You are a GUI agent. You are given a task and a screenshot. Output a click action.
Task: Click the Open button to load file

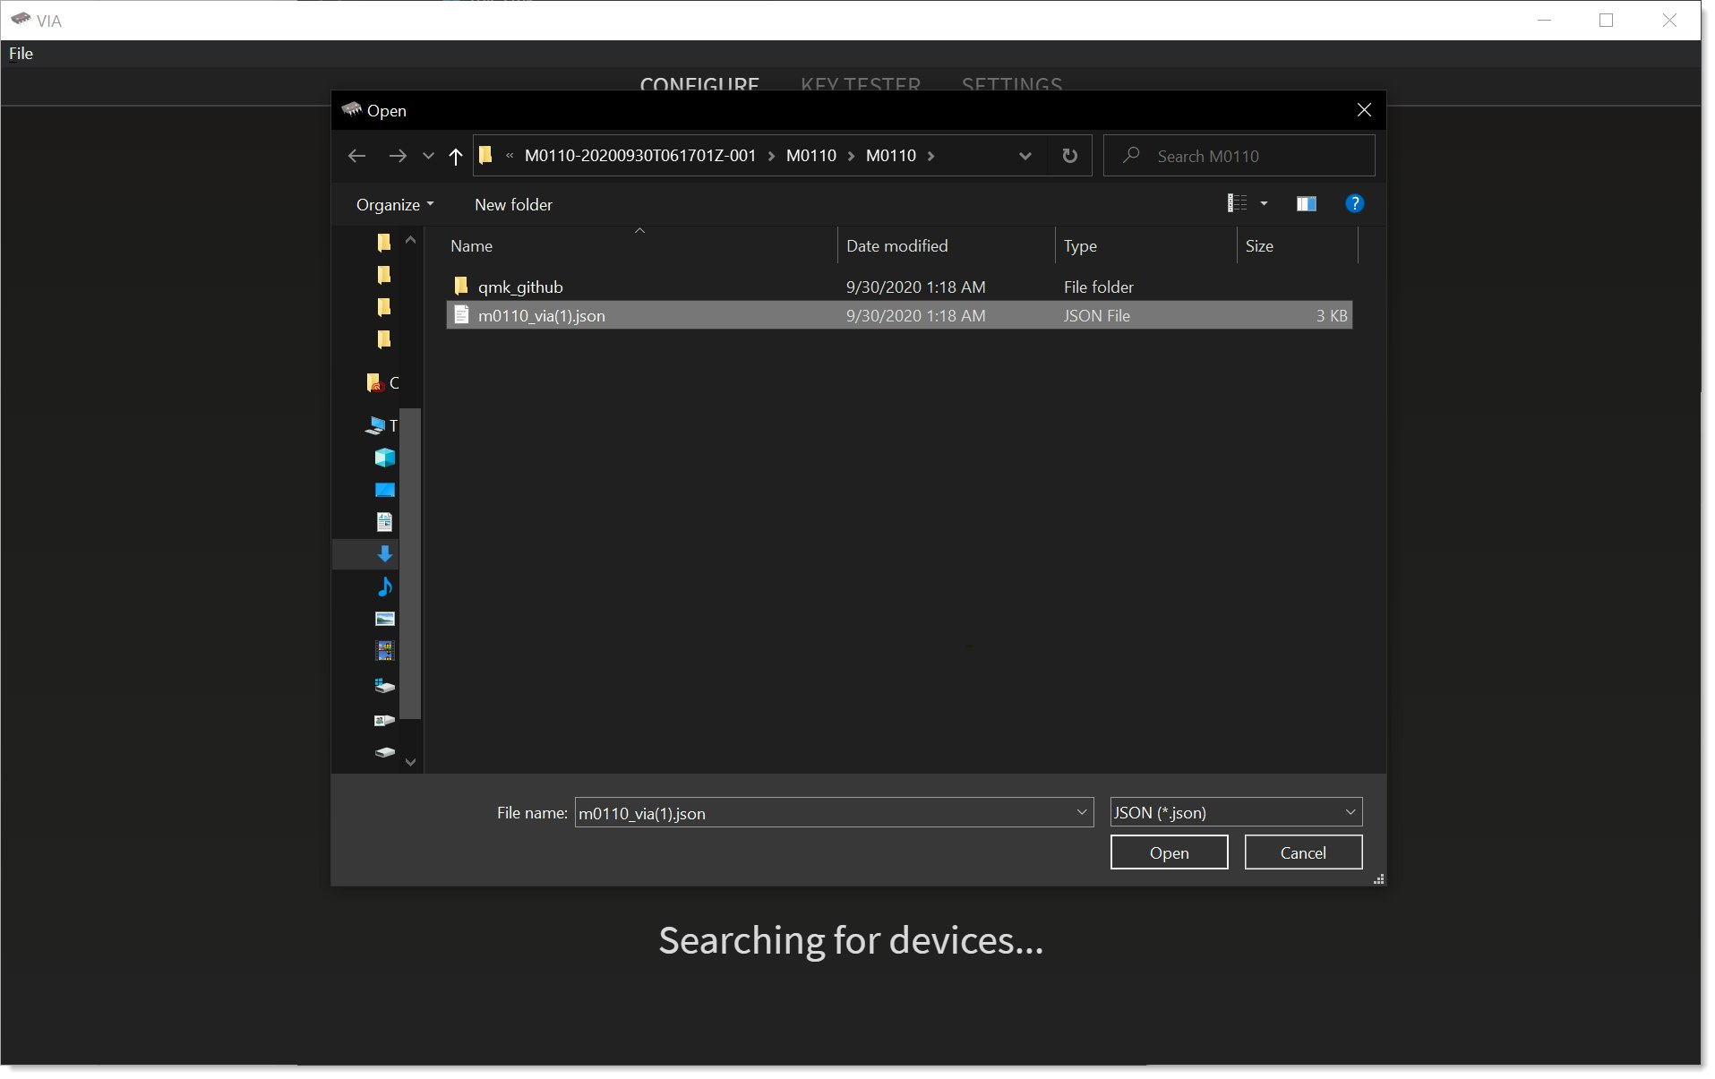pos(1168,852)
